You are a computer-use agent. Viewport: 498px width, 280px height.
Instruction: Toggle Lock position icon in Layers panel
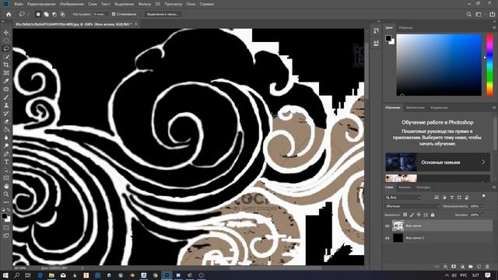419,215
